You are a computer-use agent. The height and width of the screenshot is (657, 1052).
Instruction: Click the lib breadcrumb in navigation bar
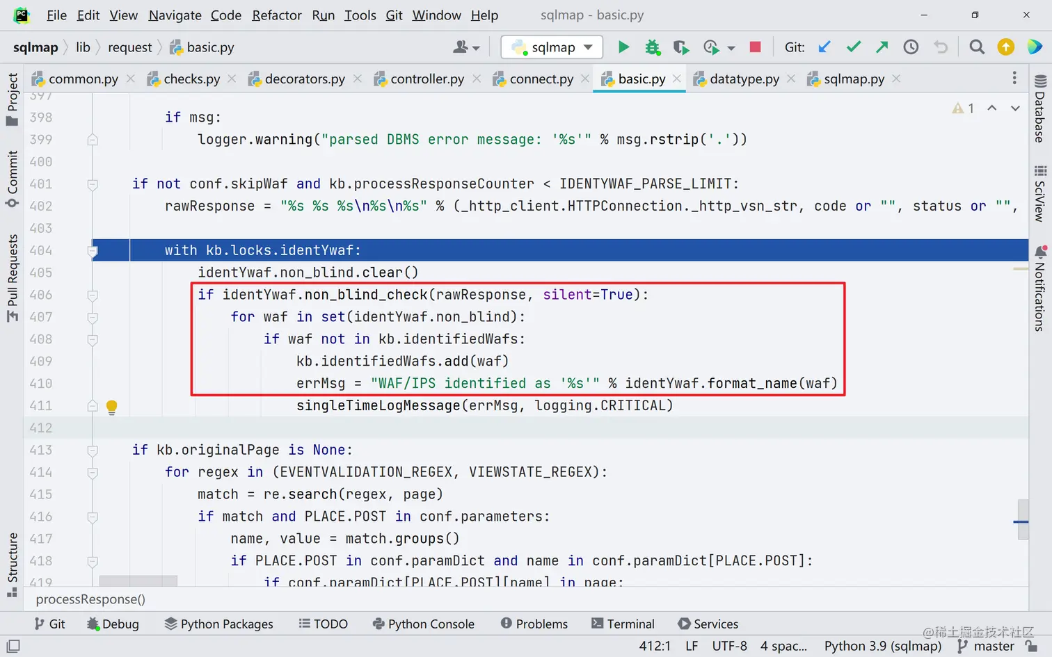pyautogui.click(x=83, y=47)
